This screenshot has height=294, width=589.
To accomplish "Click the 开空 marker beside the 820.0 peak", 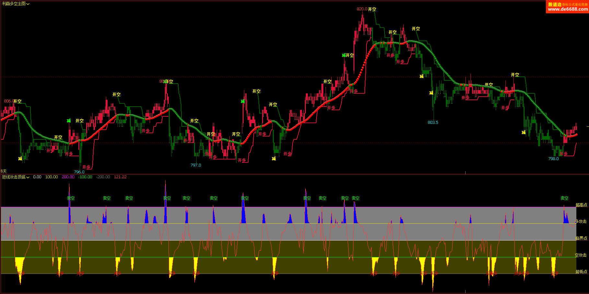I will click(372, 9).
